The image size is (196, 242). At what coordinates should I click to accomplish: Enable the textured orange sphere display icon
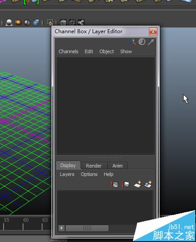[18, 23]
